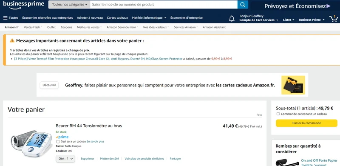The height and width of the screenshot is (166, 340).
Task: Click the search keyword input field
Action: coord(164,5)
